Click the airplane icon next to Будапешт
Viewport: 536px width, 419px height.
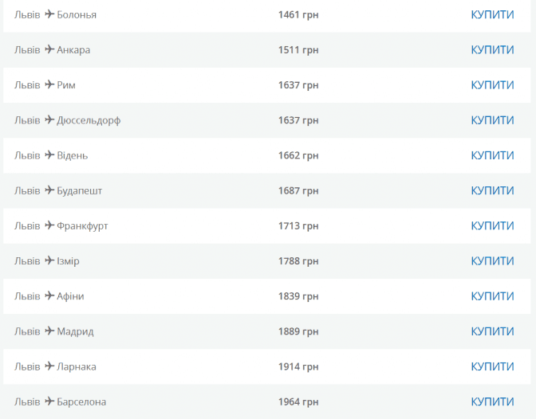click(x=49, y=190)
